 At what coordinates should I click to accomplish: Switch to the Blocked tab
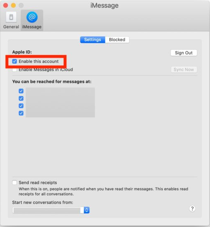tap(117, 40)
